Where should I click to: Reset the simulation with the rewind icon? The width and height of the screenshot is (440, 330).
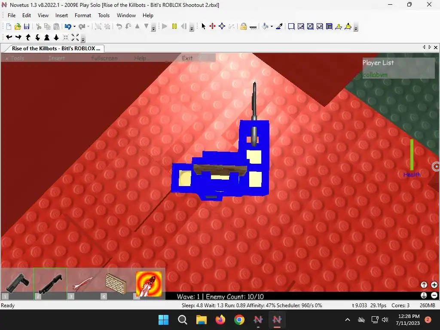tap(184, 26)
